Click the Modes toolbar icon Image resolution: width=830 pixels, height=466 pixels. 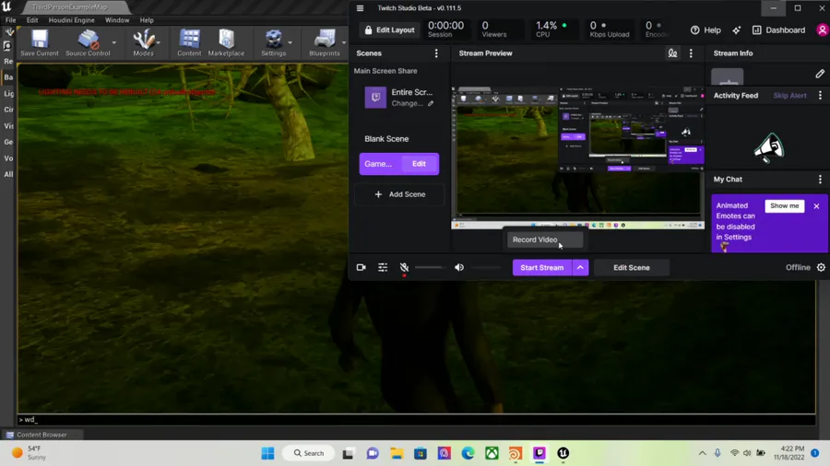(x=144, y=42)
